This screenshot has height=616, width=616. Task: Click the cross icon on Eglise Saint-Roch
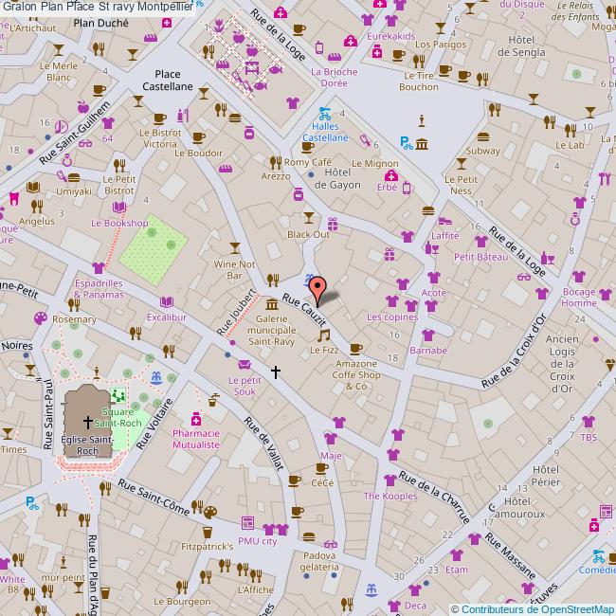[x=89, y=421]
